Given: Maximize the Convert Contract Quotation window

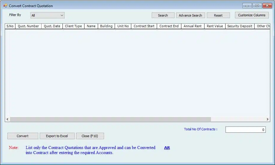Looking at the screenshot, I should pos(257,6).
